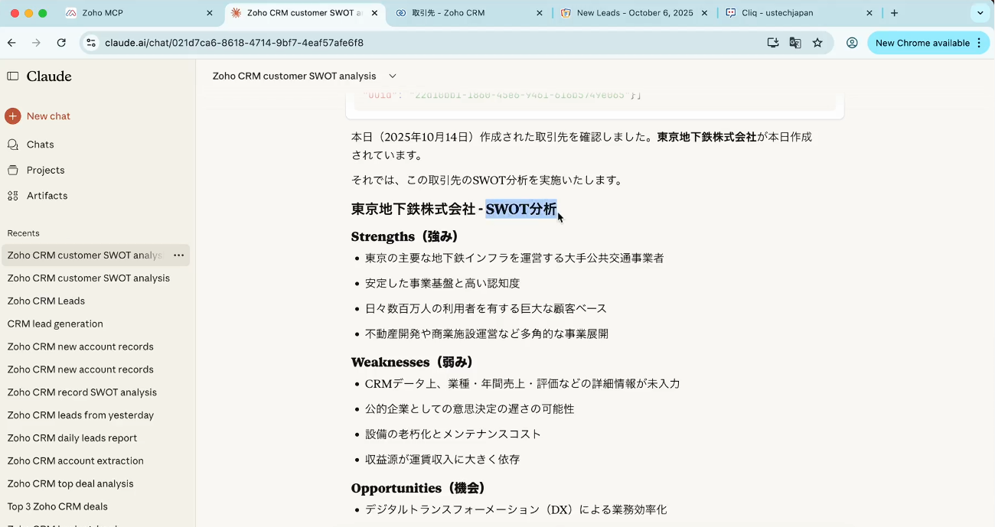Click the translate page icon
995x527 pixels.
coord(795,43)
